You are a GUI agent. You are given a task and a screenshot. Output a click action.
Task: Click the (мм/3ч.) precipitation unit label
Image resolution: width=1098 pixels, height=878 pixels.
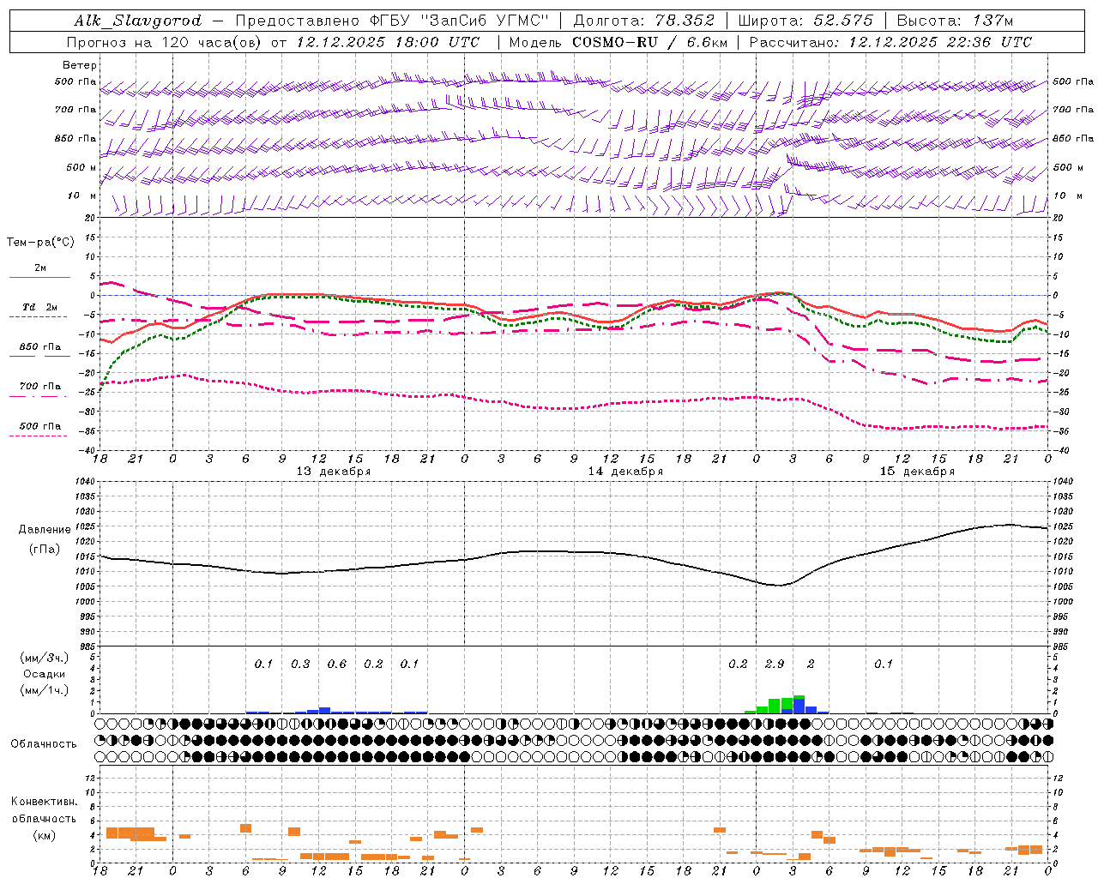click(44, 658)
